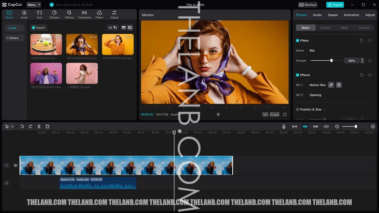Click the Import media button
This screenshot has height=213, width=379.
tap(39, 28)
